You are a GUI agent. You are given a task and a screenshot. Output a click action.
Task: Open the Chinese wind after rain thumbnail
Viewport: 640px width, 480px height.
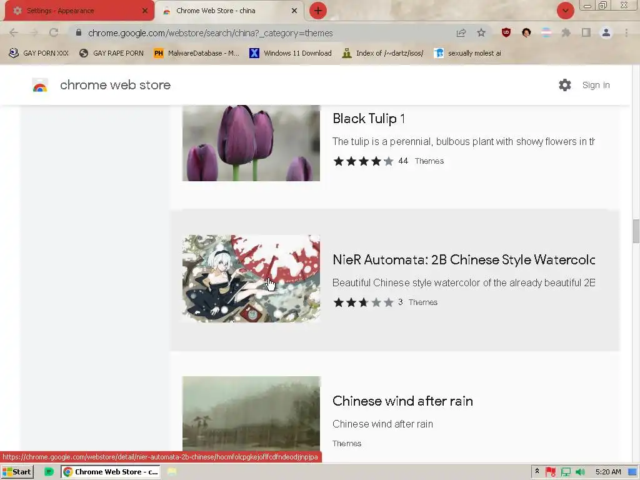(251, 413)
